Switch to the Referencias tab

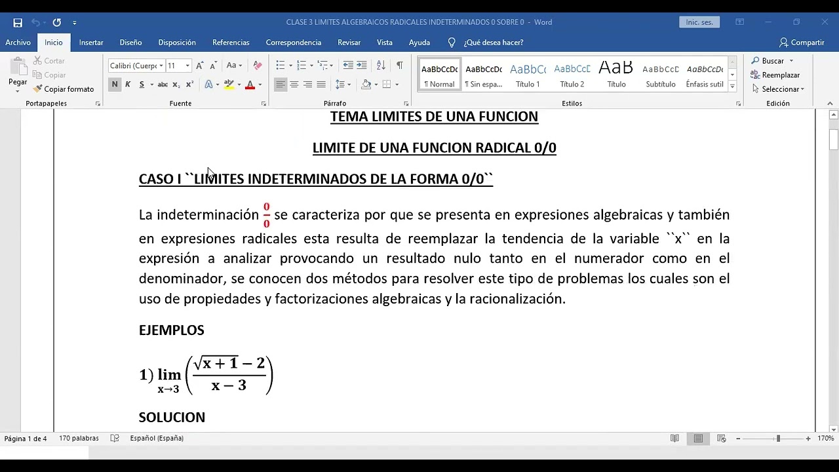231,43
